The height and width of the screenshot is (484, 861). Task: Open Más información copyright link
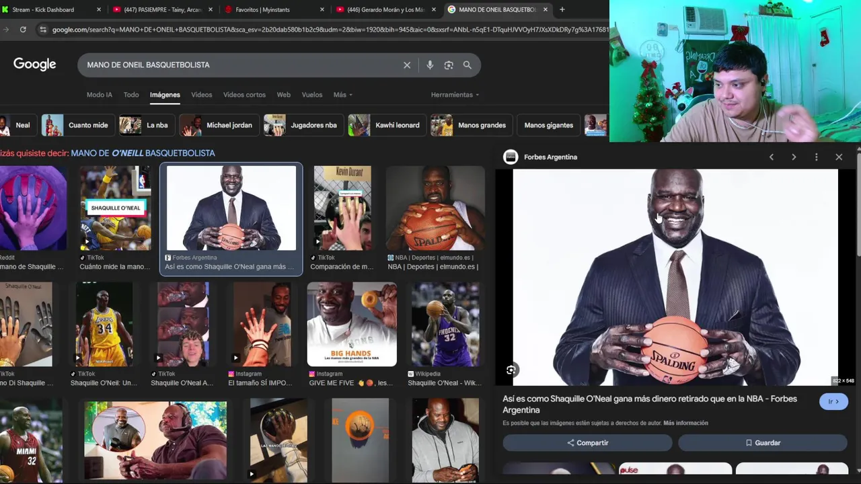click(x=685, y=424)
